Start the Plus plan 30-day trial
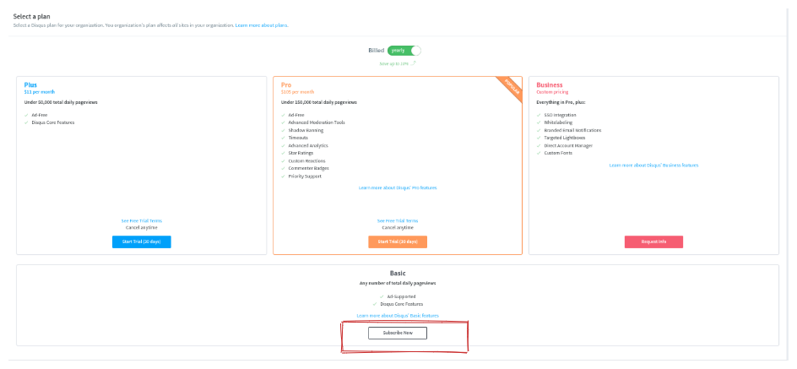This screenshot has height=369, width=797. click(x=141, y=241)
